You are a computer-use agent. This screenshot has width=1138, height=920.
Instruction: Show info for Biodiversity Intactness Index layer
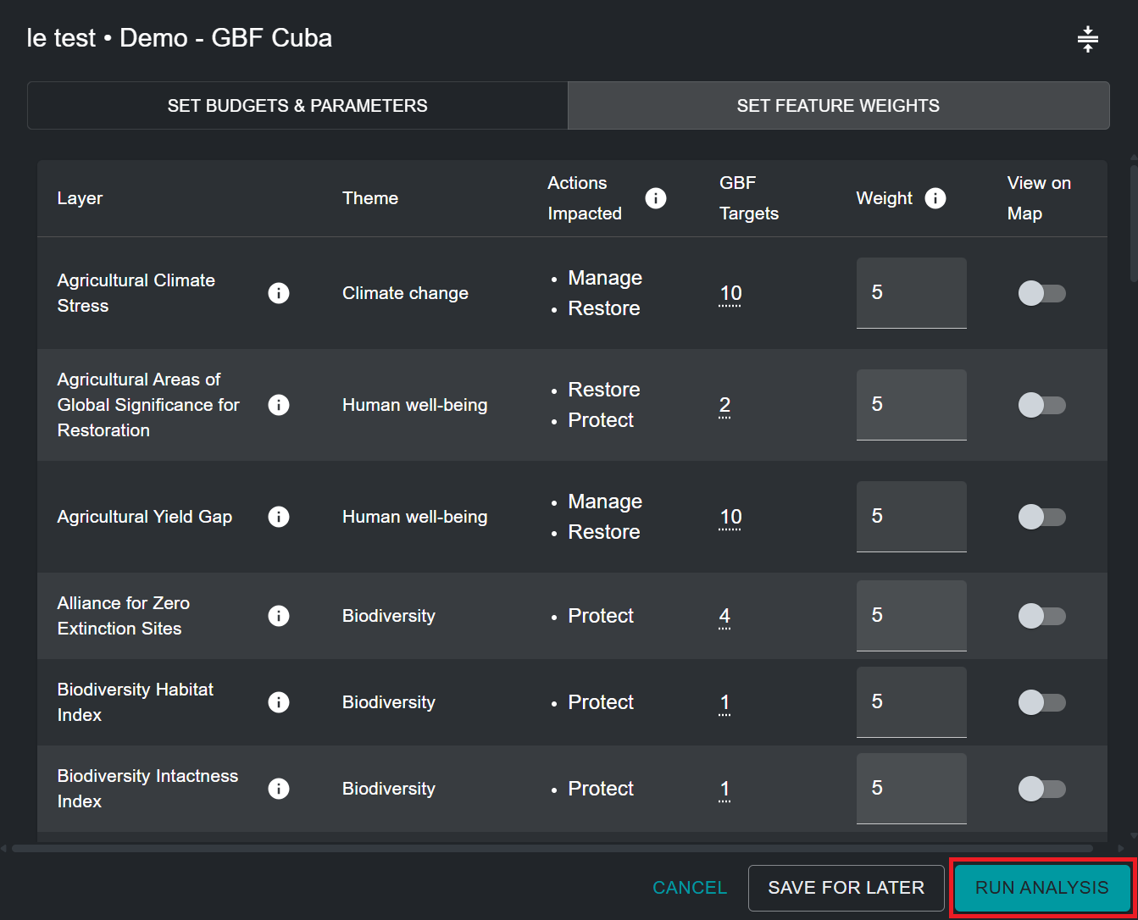[279, 789]
